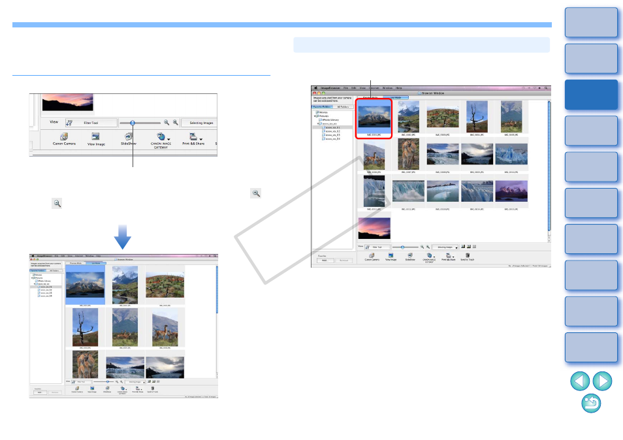This screenshot has width=623, height=440.
Task: Collapse the Pictures folder in the five-column window's tree
Action: (x=315, y=116)
